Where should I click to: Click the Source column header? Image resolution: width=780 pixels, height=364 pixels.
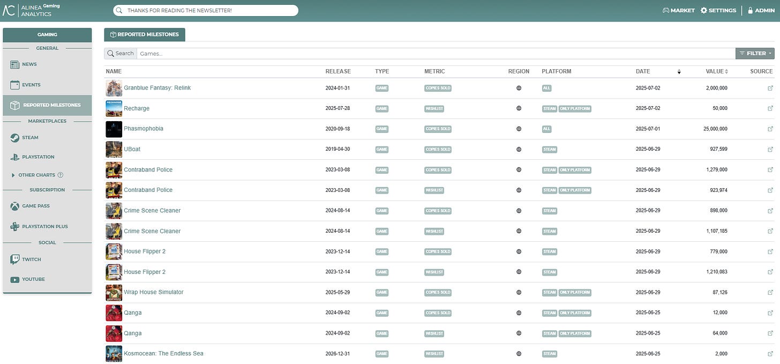point(761,71)
